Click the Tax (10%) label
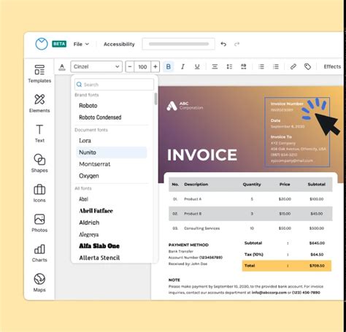 pyautogui.click(x=254, y=255)
